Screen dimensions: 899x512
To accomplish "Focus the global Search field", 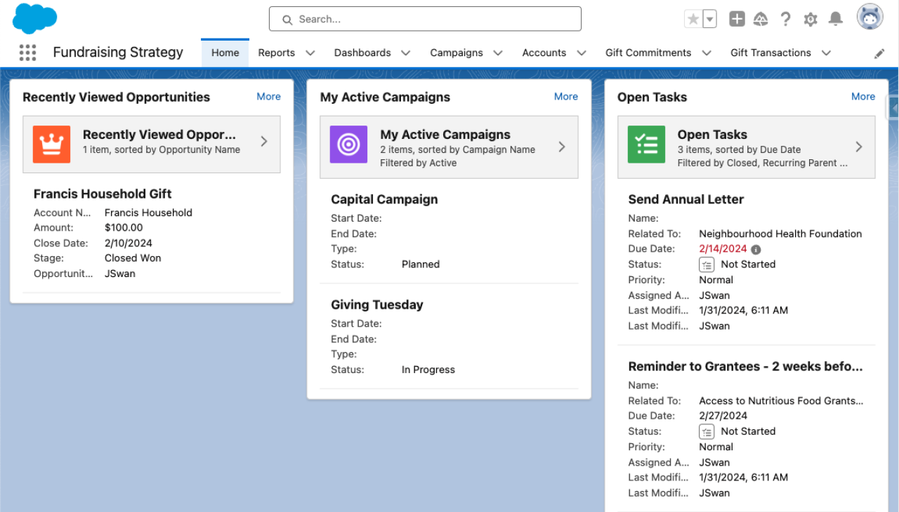I will click(x=425, y=19).
